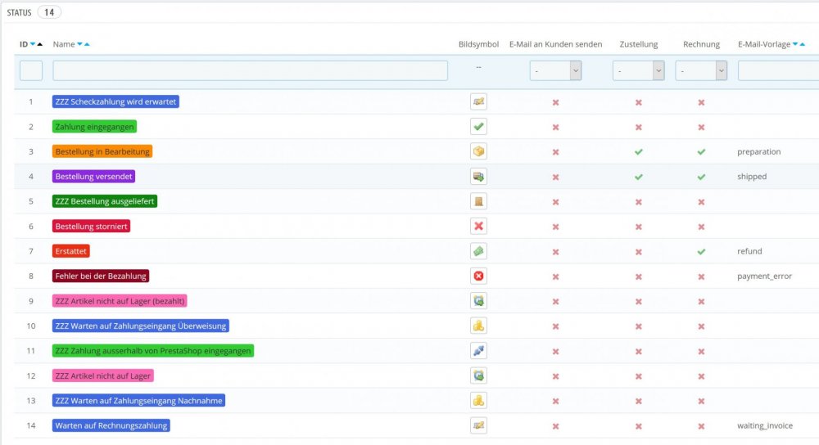
Task: Select ZZZ Warten auf Zahlungseingang Überweisung label
Action: 141,326
